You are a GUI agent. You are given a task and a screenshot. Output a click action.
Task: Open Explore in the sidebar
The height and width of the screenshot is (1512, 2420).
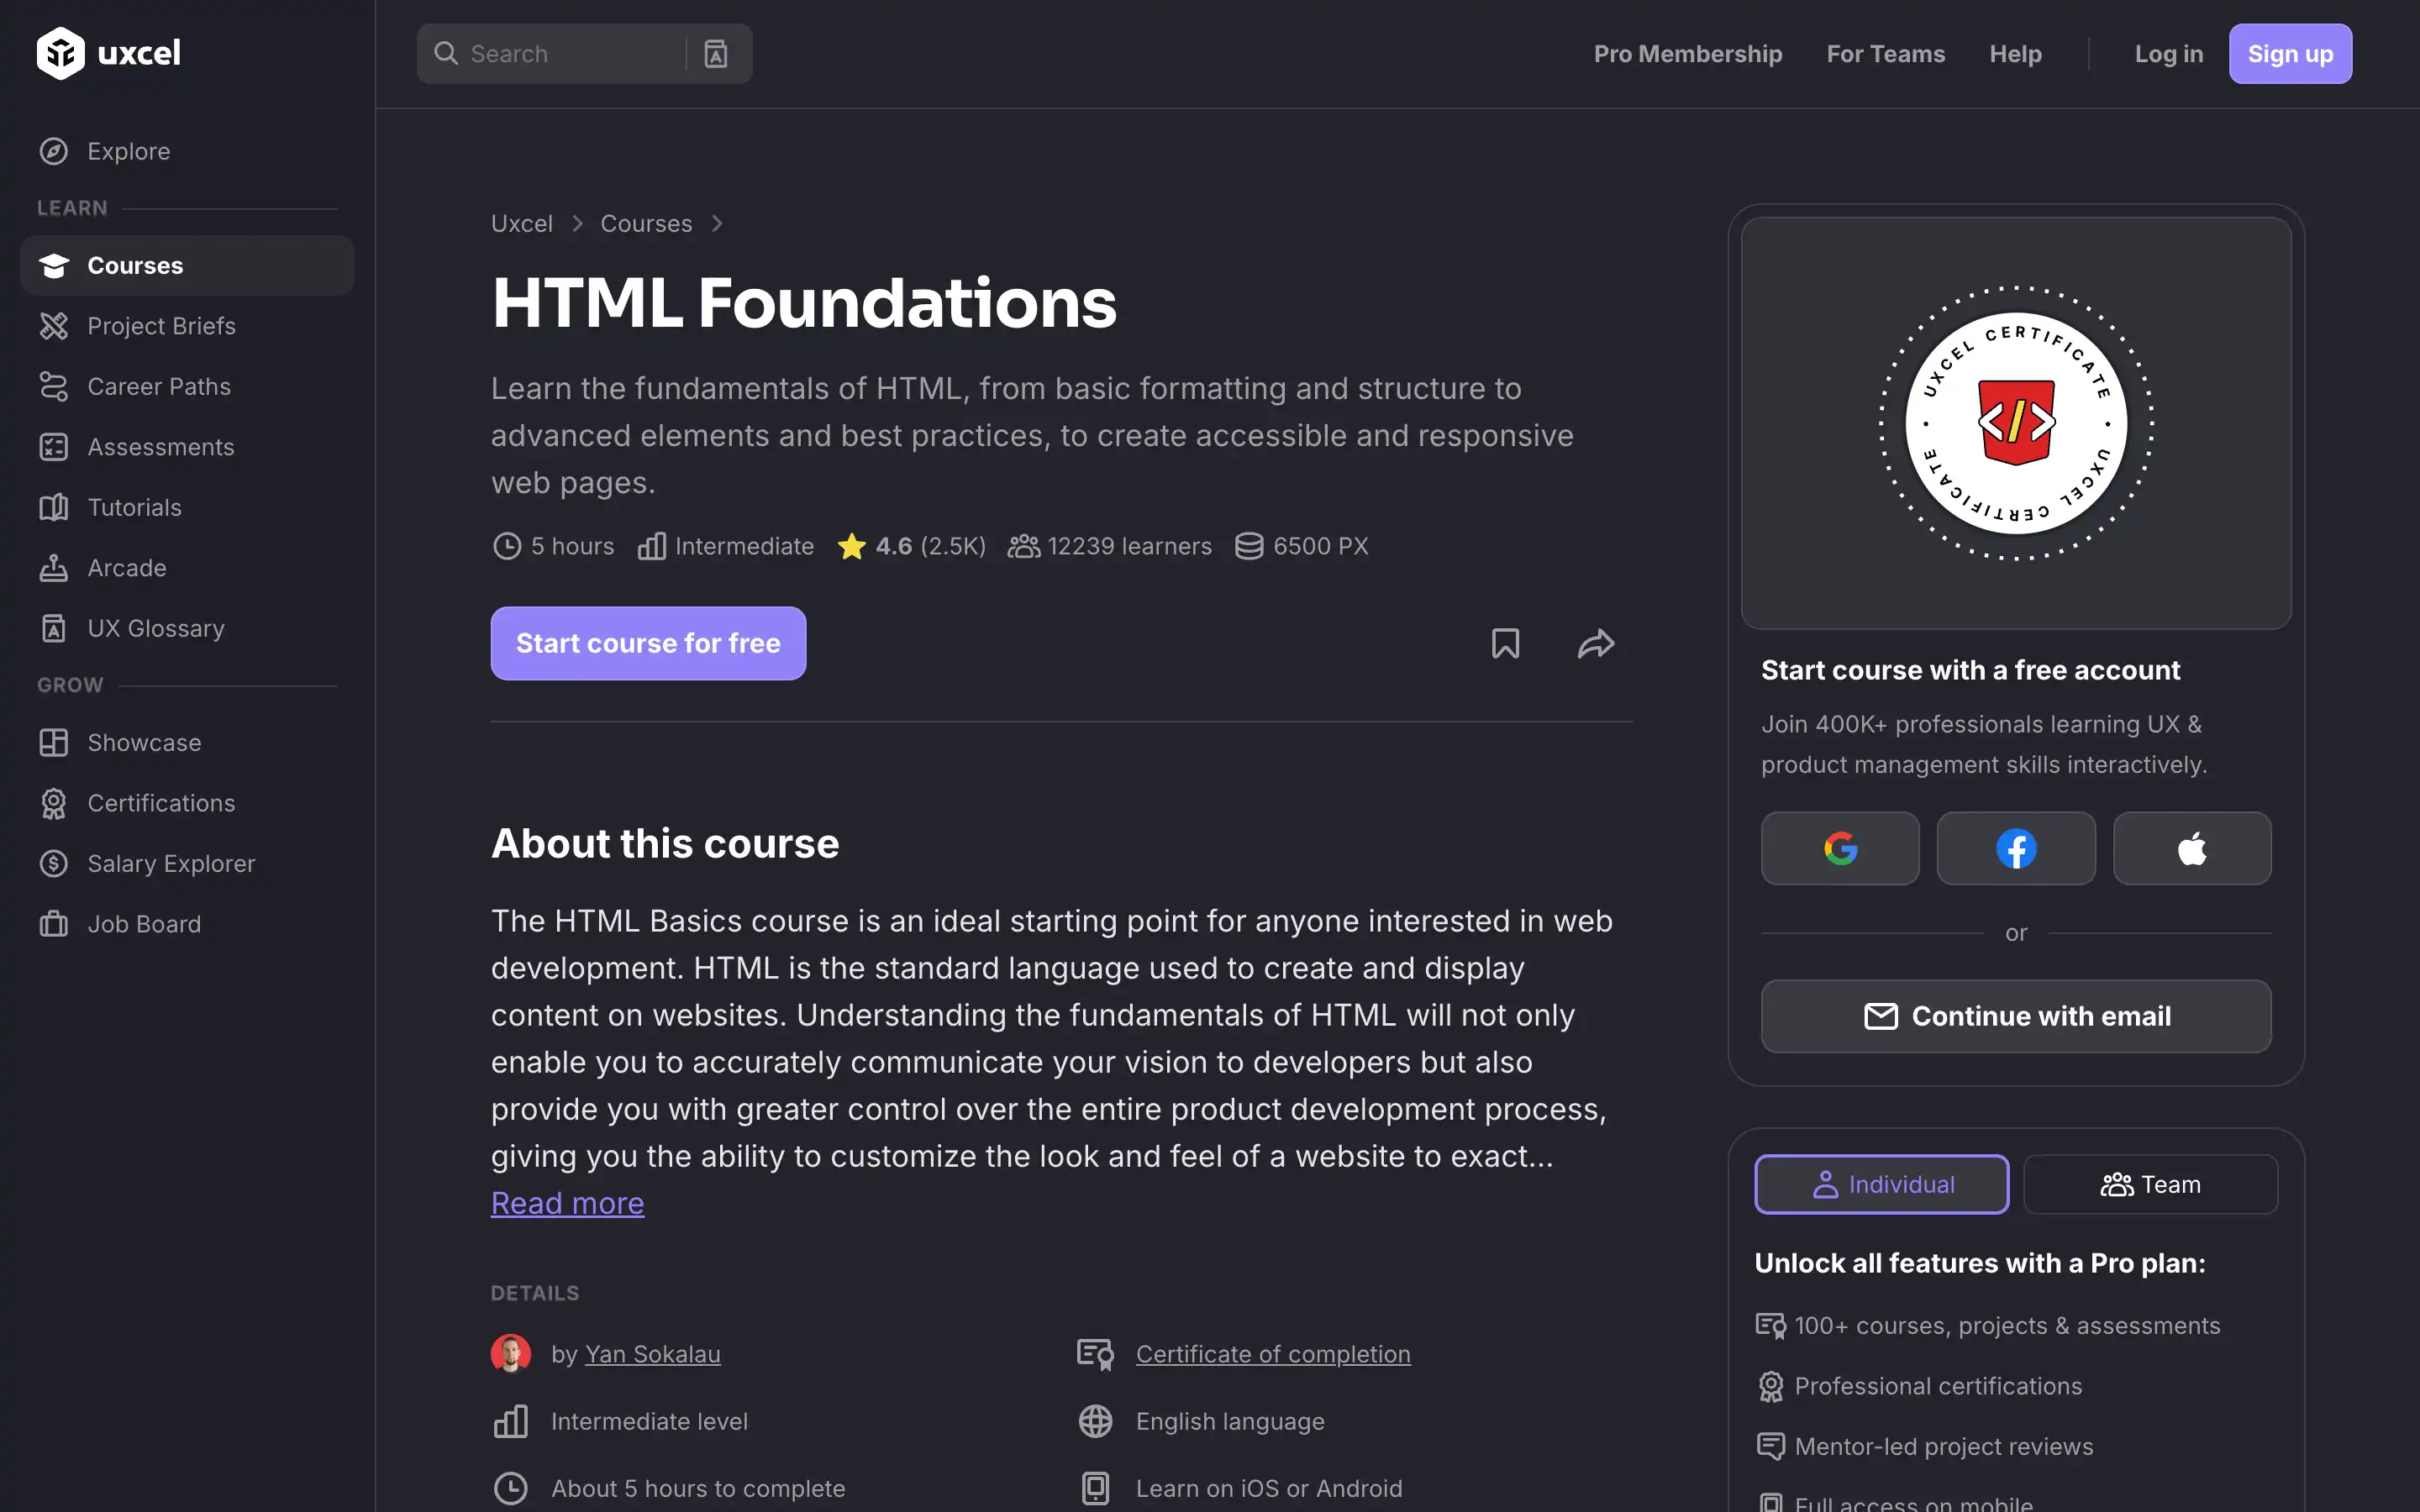point(187,151)
